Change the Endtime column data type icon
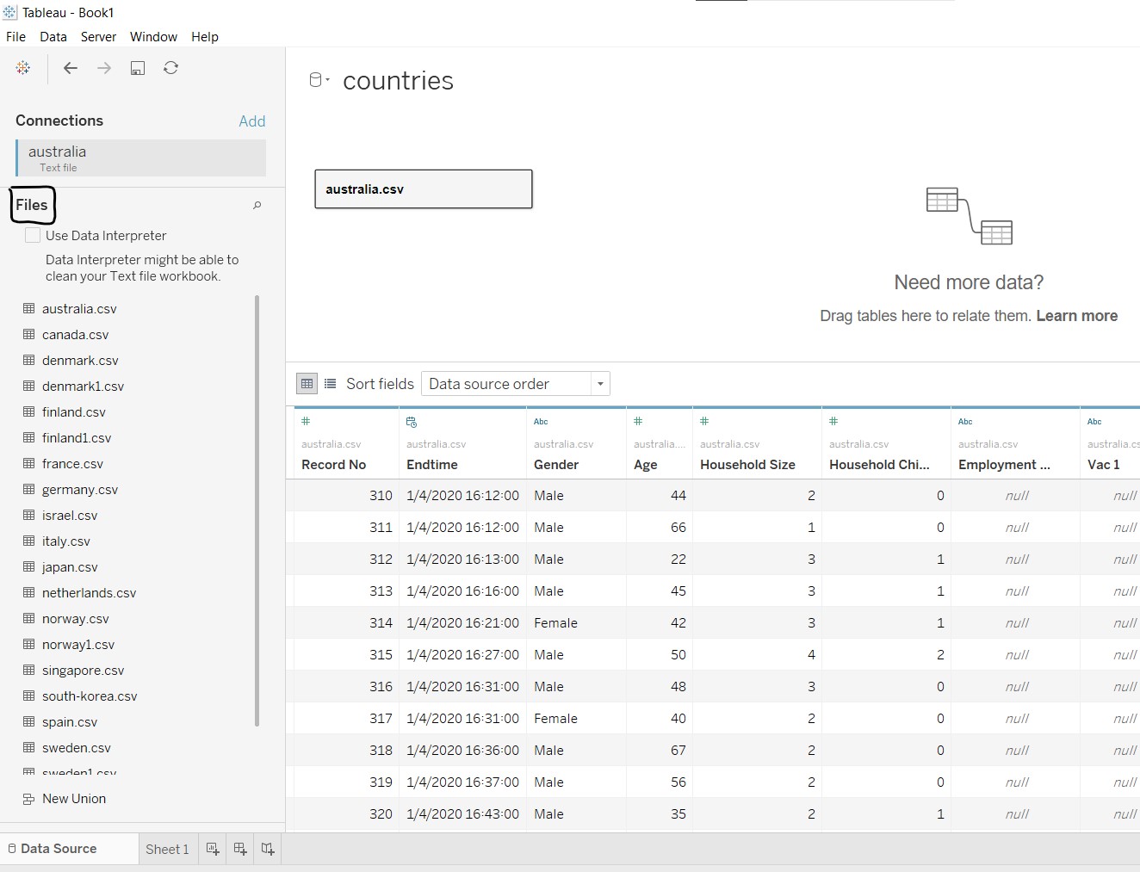 tap(412, 422)
